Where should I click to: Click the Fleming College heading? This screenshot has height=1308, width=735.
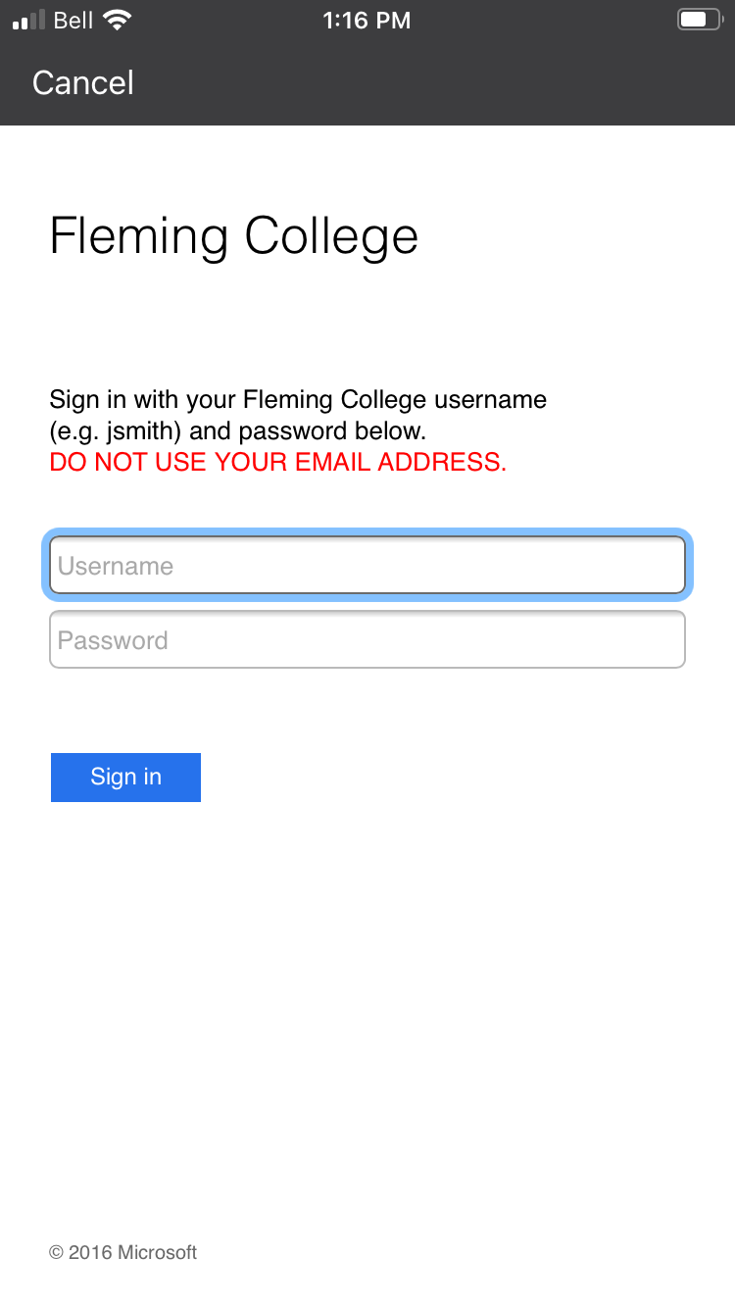point(234,236)
